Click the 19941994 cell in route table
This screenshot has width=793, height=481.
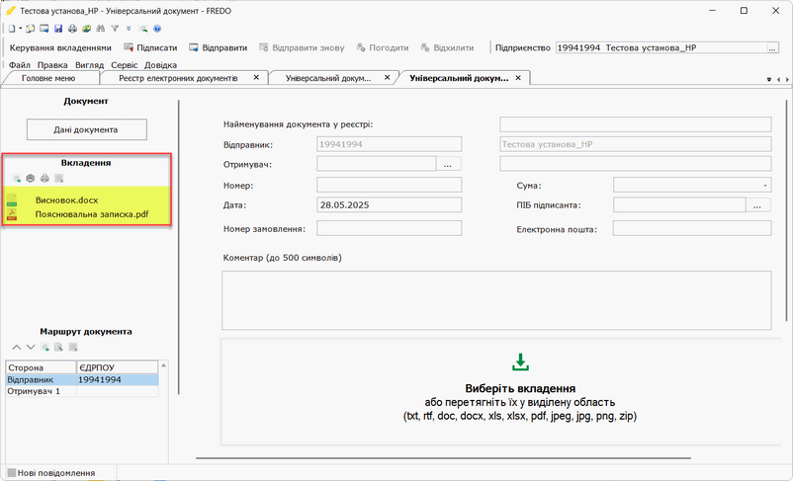(x=118, y=380)
